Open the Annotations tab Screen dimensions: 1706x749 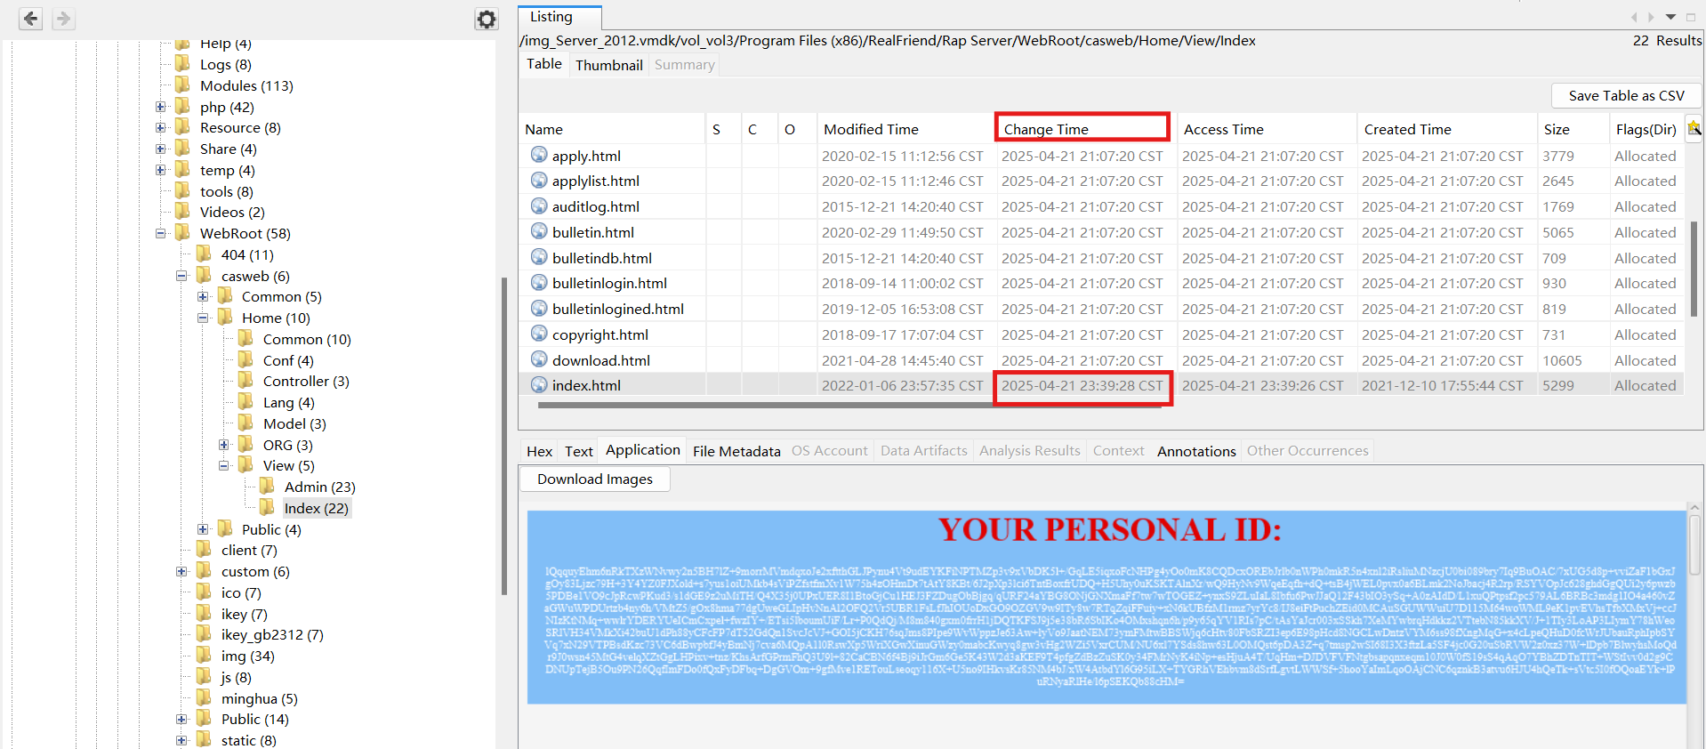pos(1196,451)
